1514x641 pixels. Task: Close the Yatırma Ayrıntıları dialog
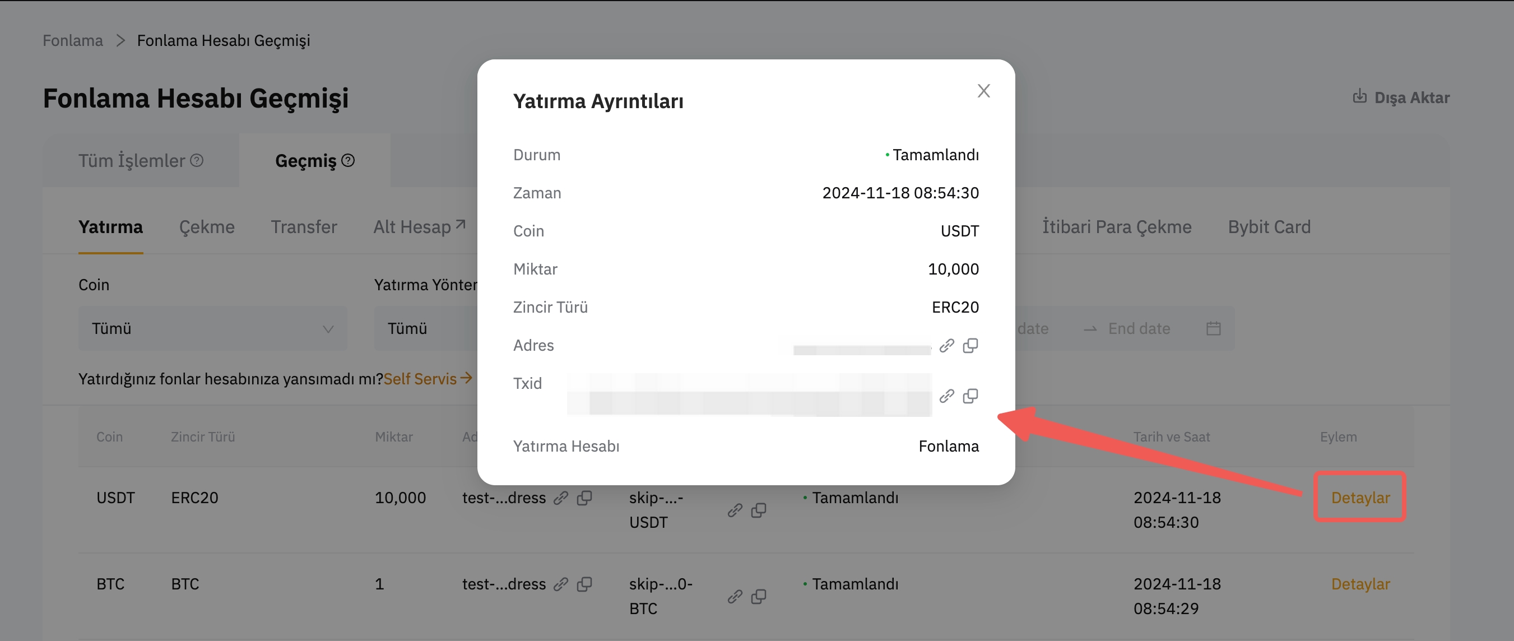click(983, 91)
